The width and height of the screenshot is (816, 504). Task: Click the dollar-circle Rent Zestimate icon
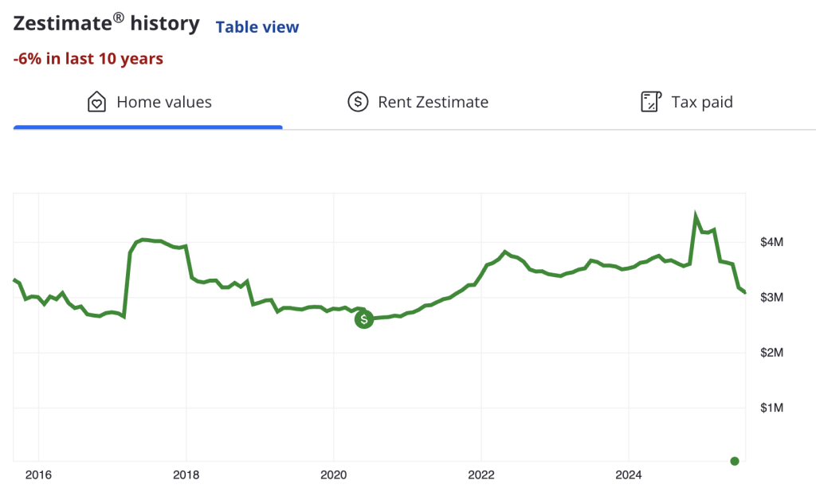tap(358, 102)
